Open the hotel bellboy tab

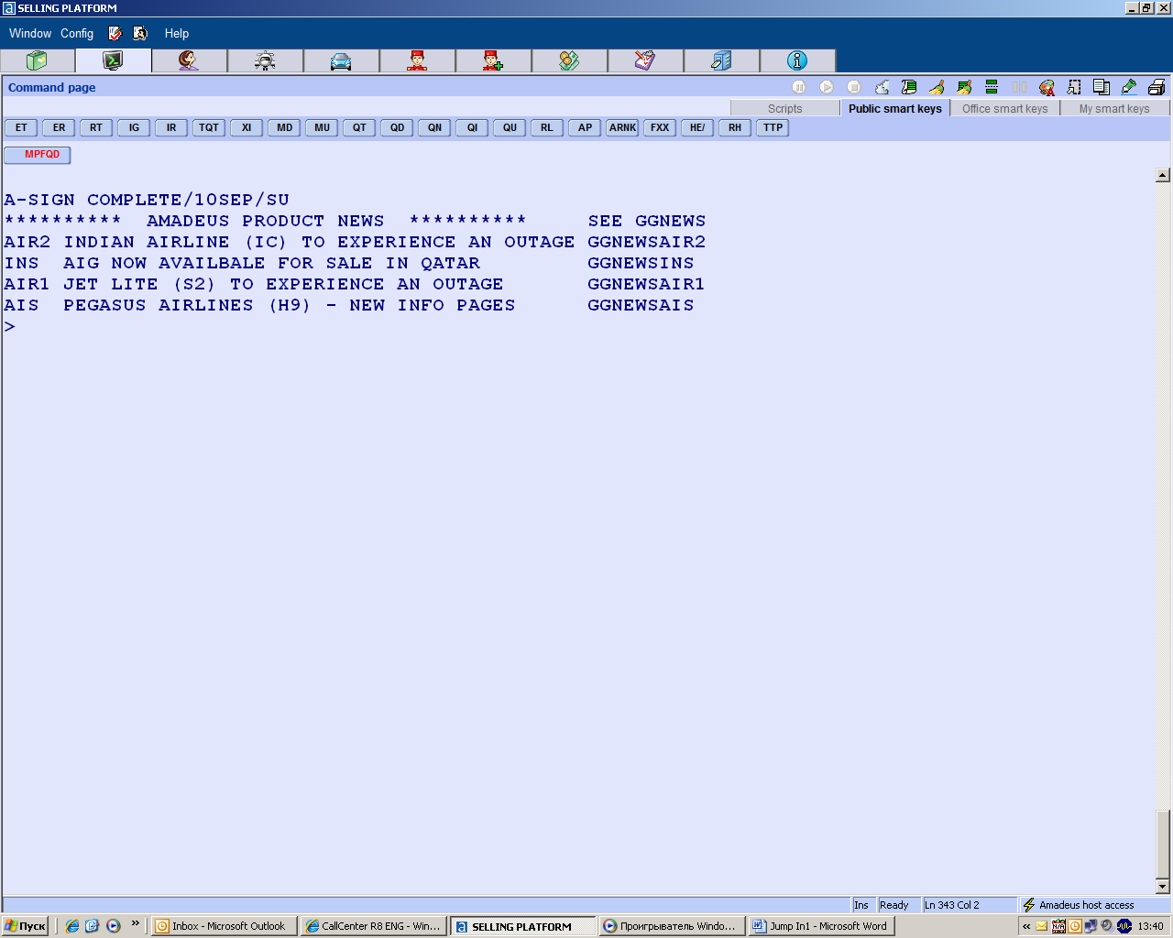click(x=418, y=60)
